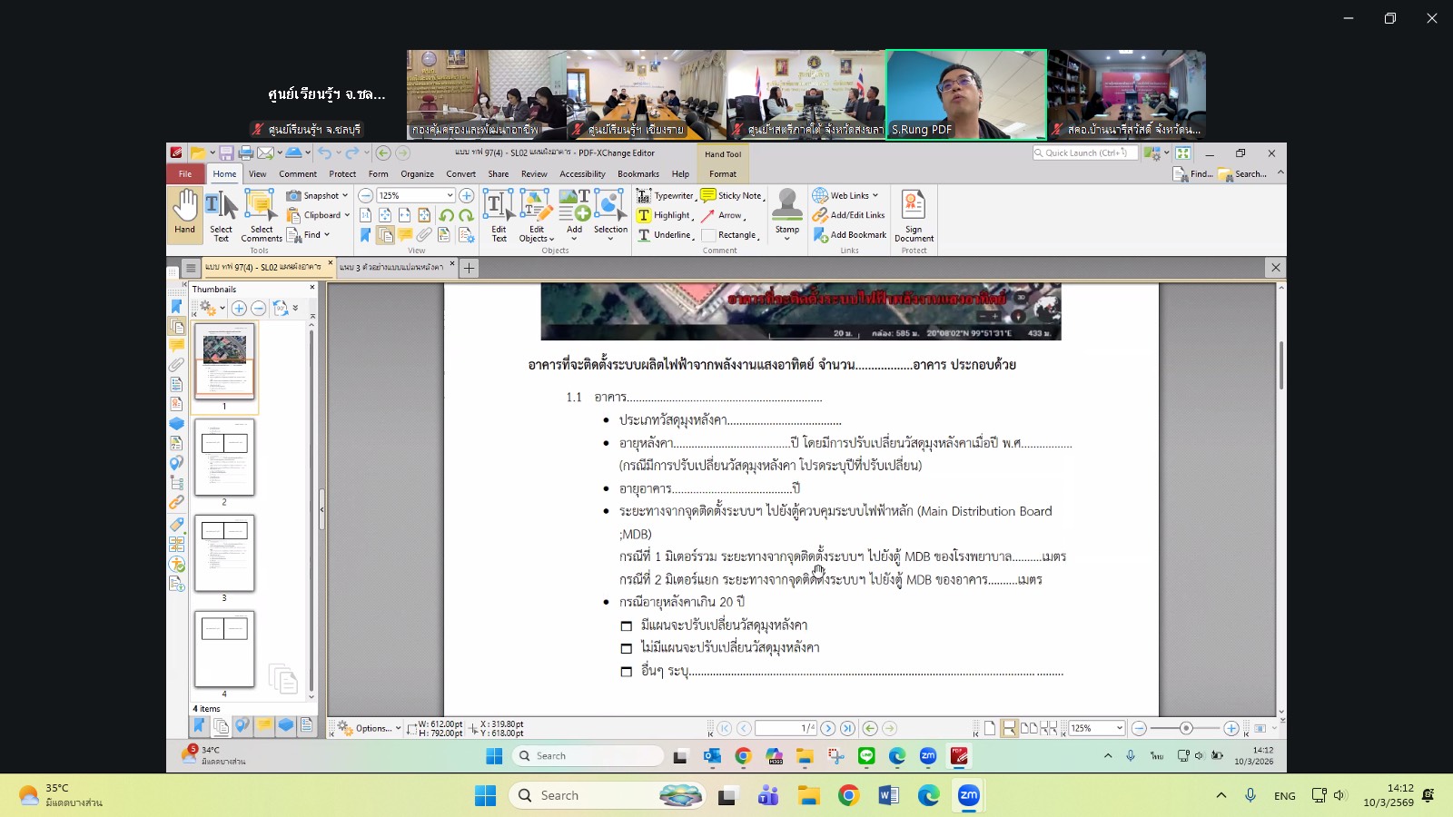Select the page 2 thumbnail
Viewport: 1453px width, 817px height.
coord(224,458)
